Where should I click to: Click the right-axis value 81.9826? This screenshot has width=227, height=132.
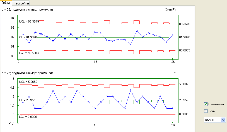pos(185,37)
